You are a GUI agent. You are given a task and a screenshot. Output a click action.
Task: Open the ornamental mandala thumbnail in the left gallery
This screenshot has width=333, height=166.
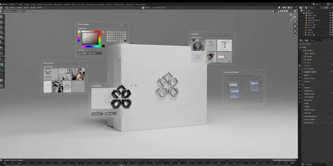tap(67, 87)
